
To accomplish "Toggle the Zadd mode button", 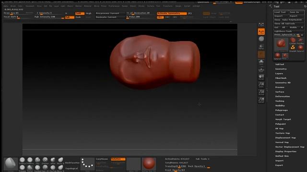I will tap(80, 13).
